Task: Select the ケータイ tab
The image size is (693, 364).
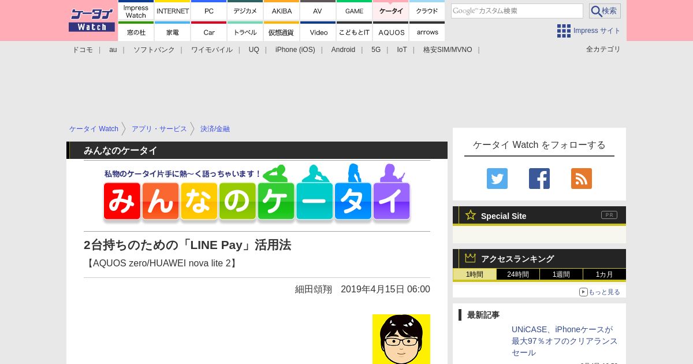Action: point(391,10)
